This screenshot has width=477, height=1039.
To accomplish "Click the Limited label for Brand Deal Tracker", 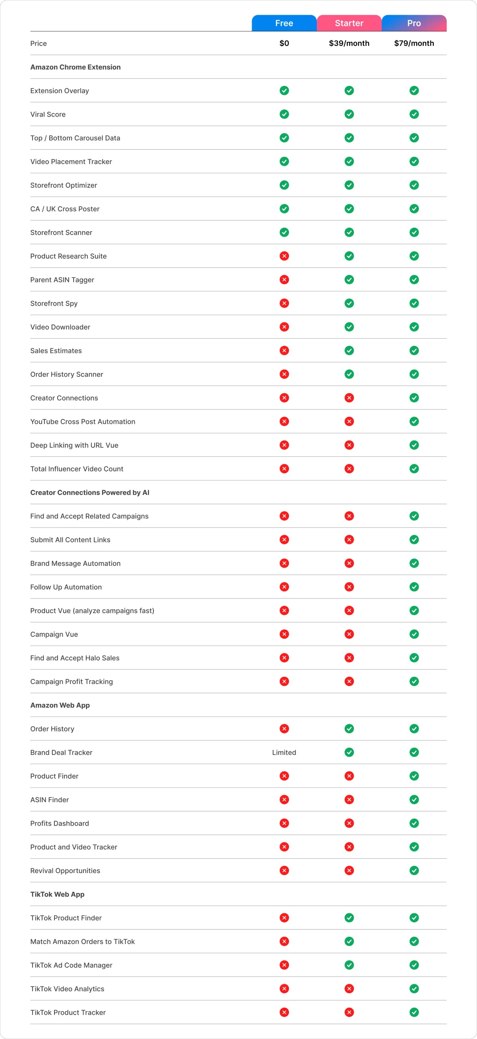I will (x=284, y=752).
